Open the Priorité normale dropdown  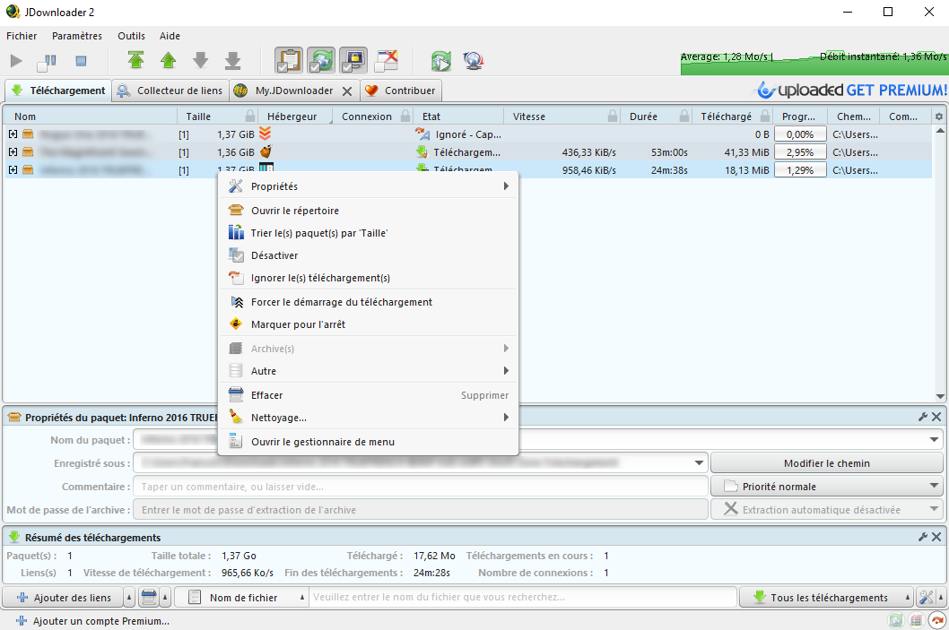click(x=827, y=486)
